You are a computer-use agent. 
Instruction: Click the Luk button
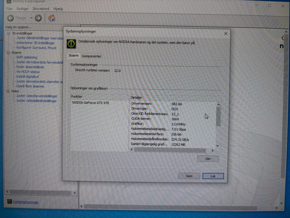[x=213, y=176]
